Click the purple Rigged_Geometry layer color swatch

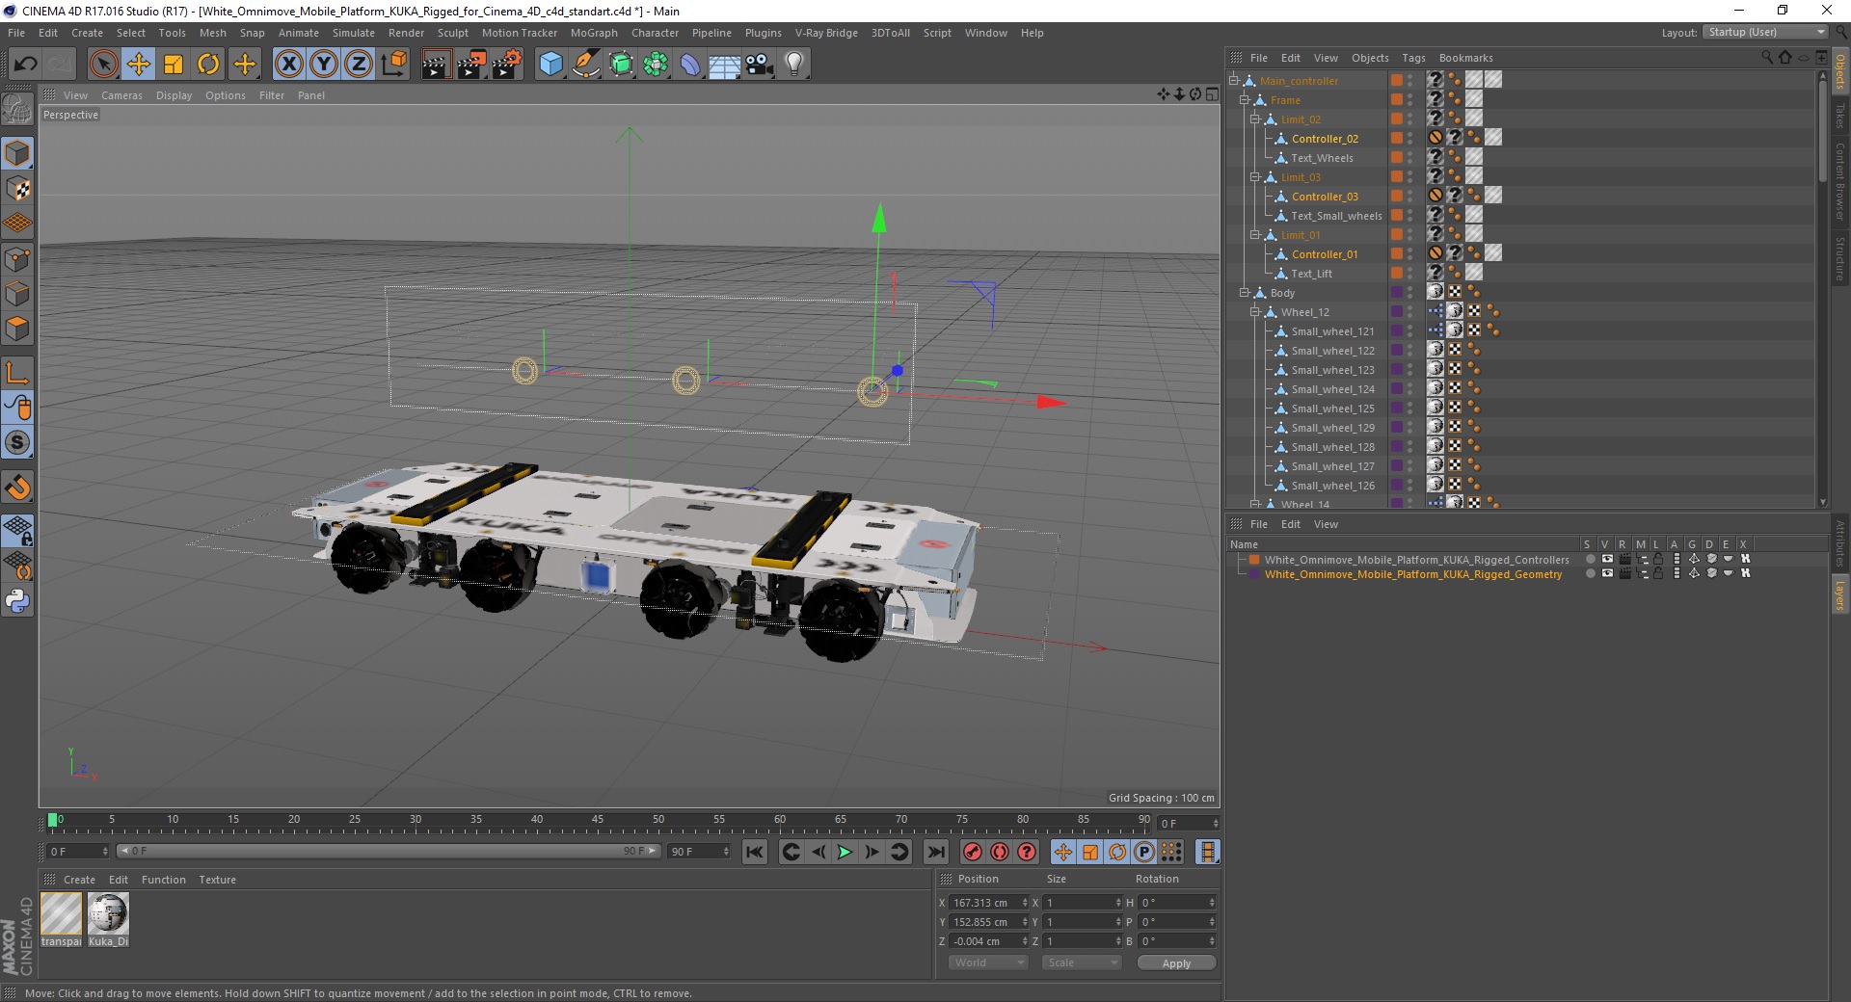point(1254,573)
